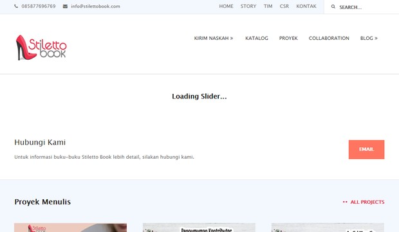The height and width of the screenshot is (232, 399).
Task: Open the TIM page
Action: click(268, 6)
